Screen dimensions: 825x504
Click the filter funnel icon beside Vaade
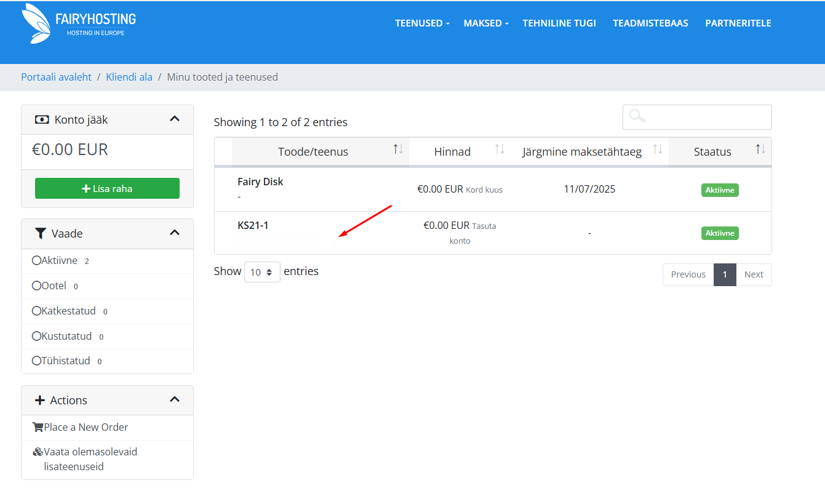pyautogui.click(x=41, y=233)
